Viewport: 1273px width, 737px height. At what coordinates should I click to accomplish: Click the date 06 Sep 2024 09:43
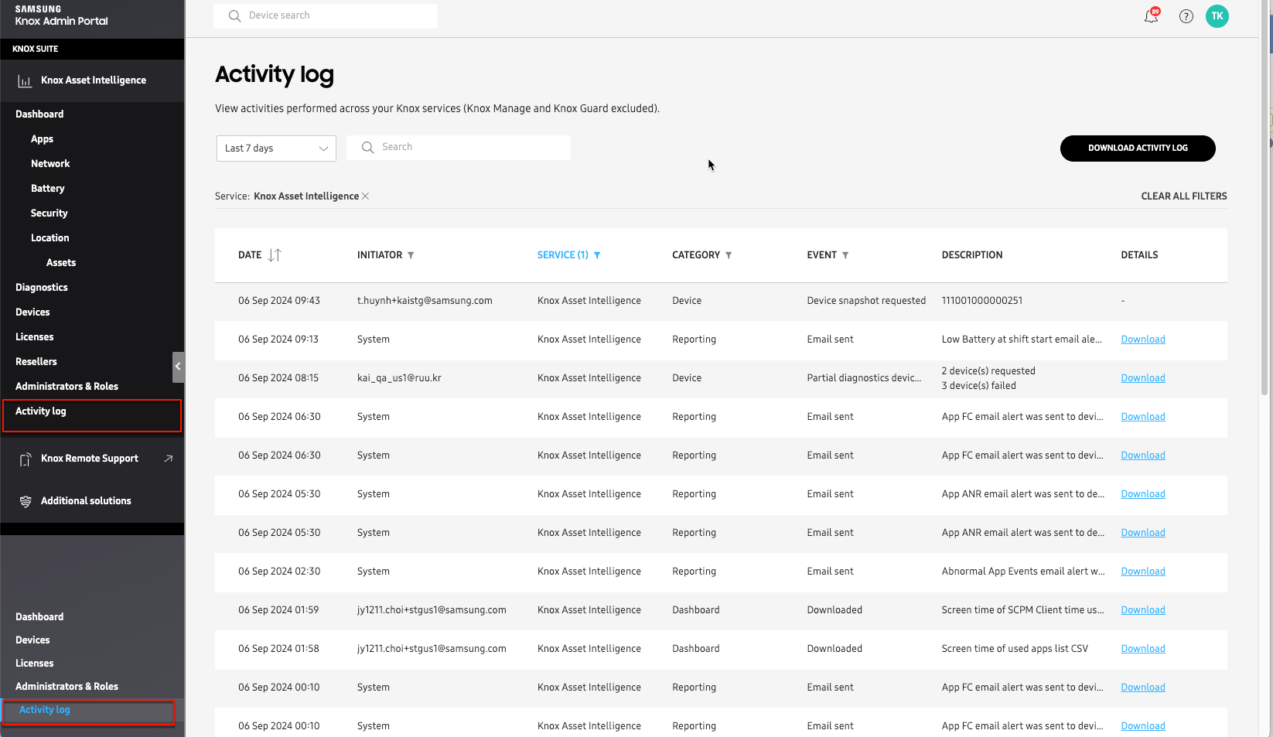pyautogui.click(x=279, y=301)
